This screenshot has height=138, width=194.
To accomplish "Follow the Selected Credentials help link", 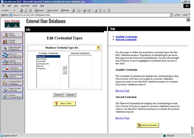I will click(126, 40).
